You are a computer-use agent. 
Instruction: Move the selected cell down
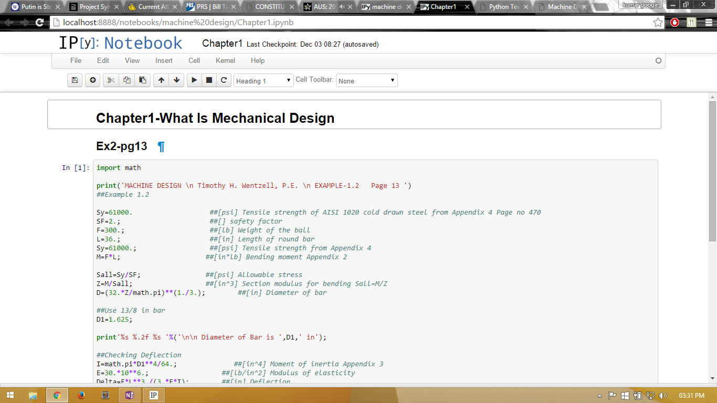coord(177,80)
